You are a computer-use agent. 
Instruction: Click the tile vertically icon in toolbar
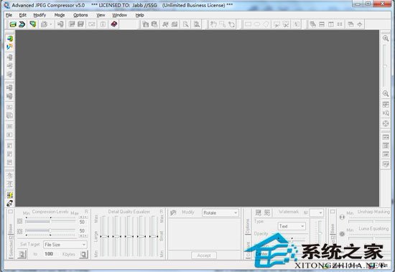(331, 24)
